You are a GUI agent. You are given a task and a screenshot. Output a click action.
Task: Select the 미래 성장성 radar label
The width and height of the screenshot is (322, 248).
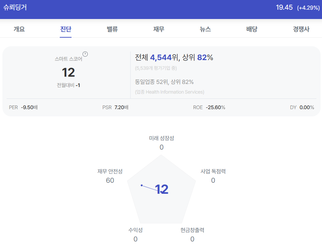pos(161,138)
